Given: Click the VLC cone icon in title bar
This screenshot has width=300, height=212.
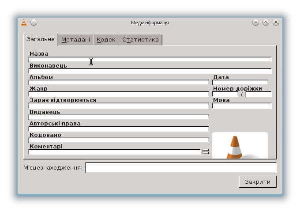Looking at the screenshot, I should 24,23.
